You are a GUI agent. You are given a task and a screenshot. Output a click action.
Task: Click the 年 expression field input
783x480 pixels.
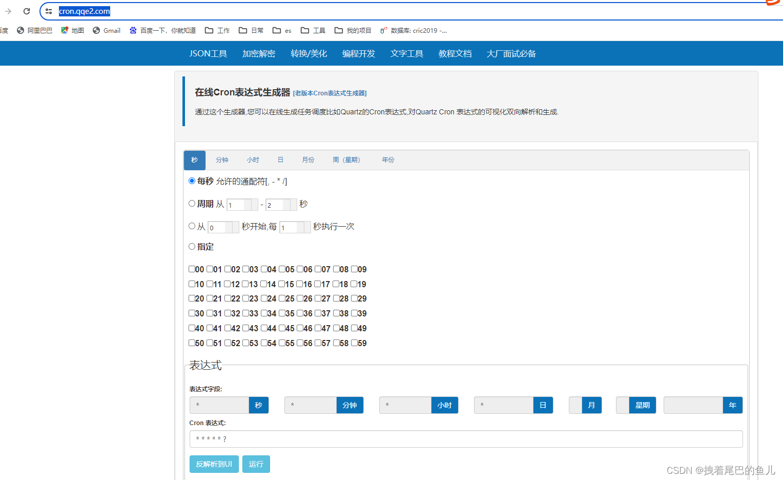(x=693, y=405)
